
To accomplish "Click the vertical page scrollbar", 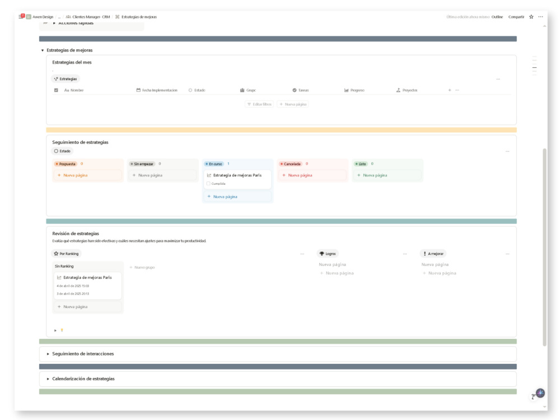I will (544, 247).
